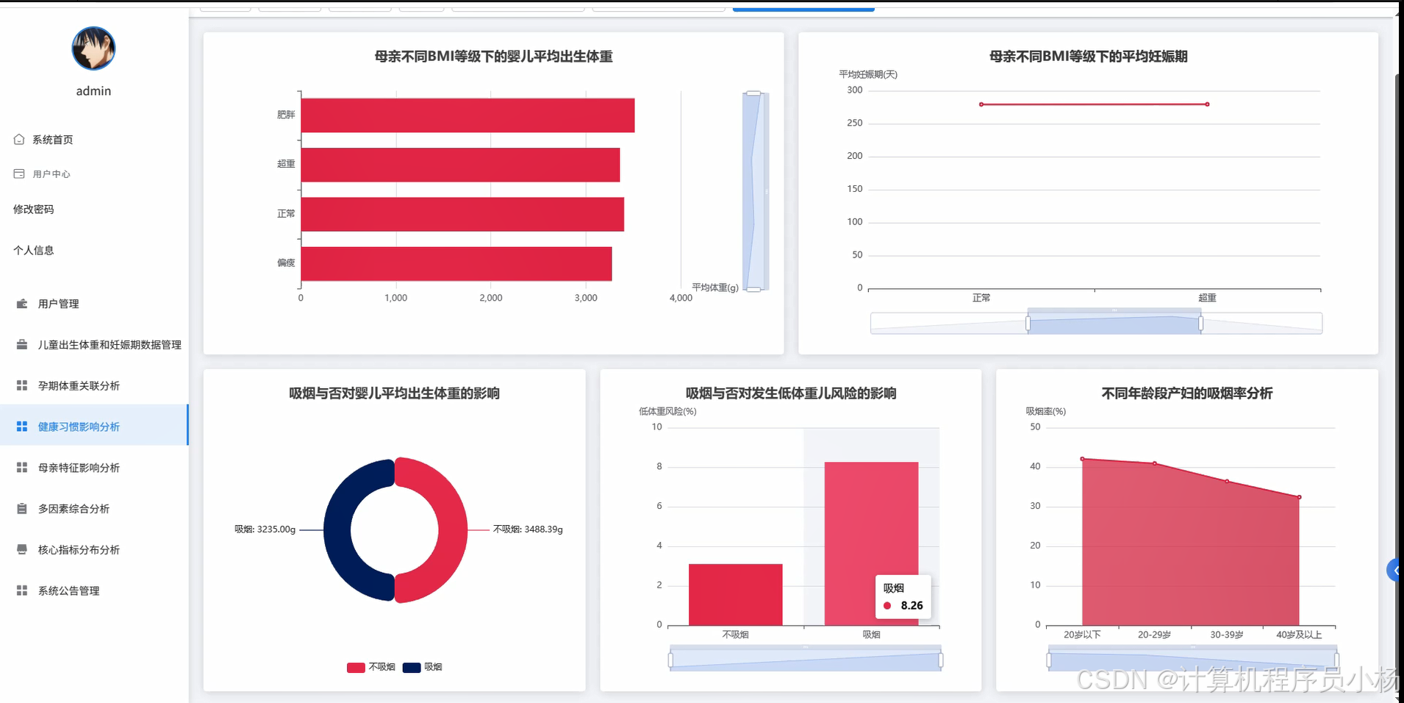Click the floating blue circle on right edge

click(1396, 570)
